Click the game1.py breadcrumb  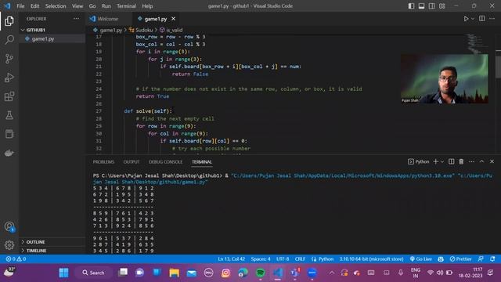(x=108, y=30)
